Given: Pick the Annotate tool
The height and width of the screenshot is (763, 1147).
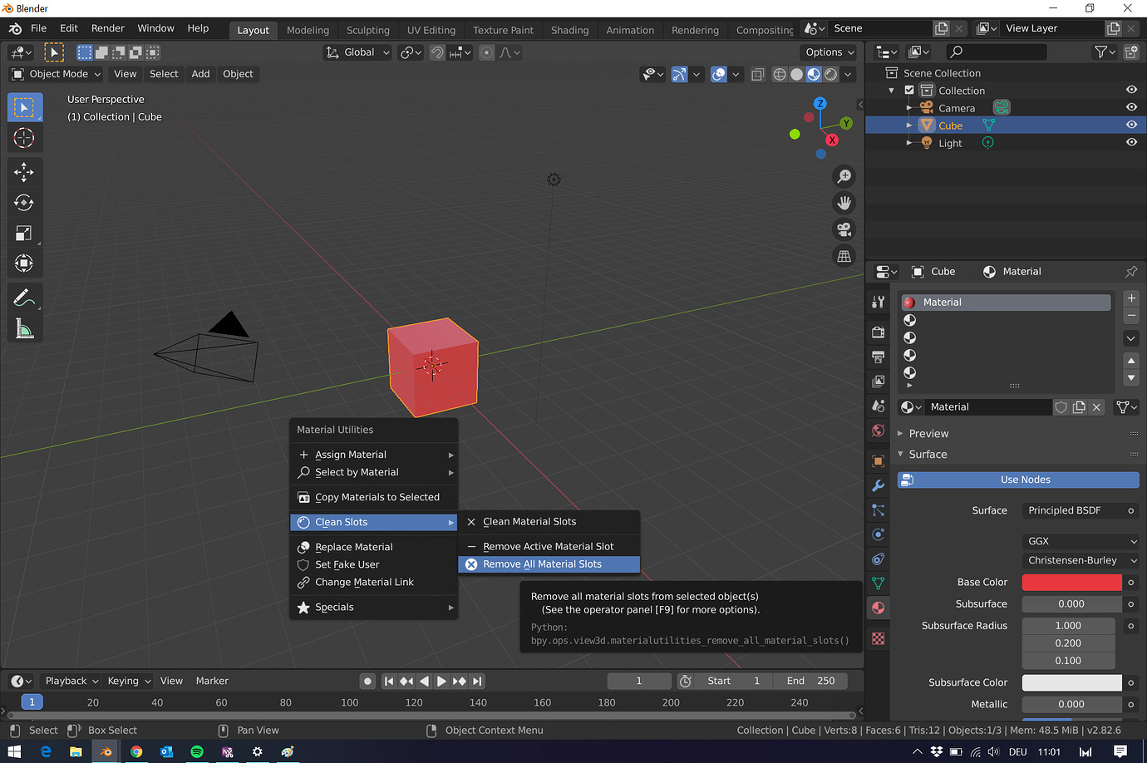Looking at the screenshot, I should pyautogui.click(x=24, y=298).
